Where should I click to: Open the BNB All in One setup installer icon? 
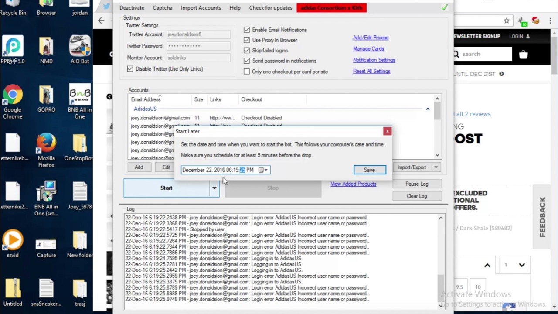point(46,198)
